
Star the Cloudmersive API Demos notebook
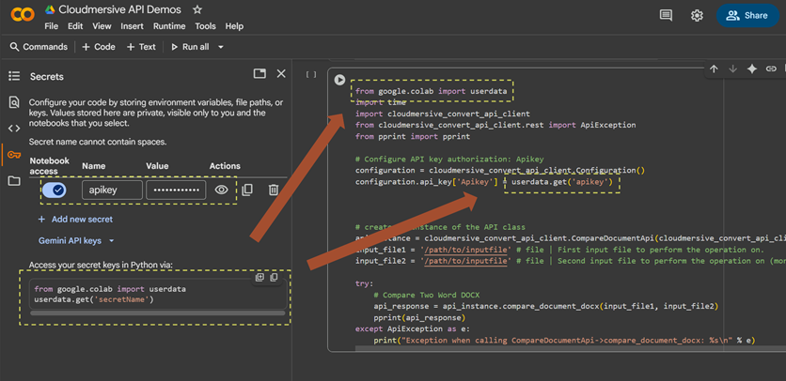197,9
